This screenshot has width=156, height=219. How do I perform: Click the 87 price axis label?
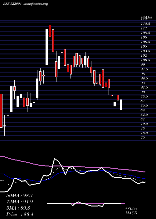[143, 101]
